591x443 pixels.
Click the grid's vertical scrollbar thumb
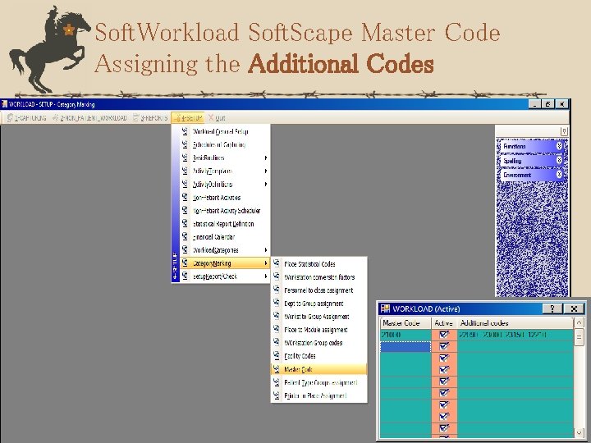click(x=579, y=336)
